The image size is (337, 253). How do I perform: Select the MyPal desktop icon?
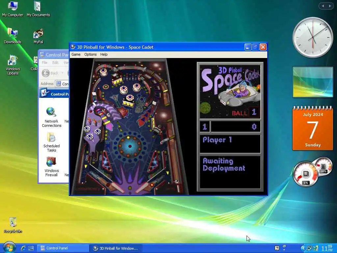pyautogui.click(x=38, y=36)
